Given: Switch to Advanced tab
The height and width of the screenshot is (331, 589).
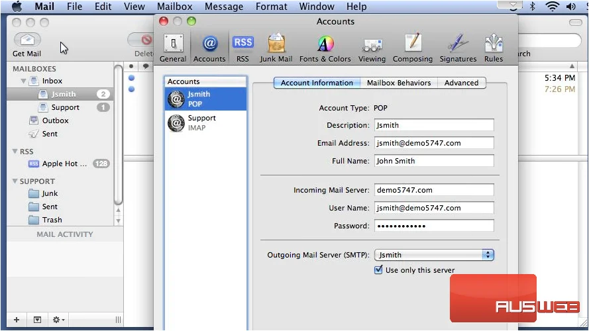Looking at the screenshot, I should (461, 83).
